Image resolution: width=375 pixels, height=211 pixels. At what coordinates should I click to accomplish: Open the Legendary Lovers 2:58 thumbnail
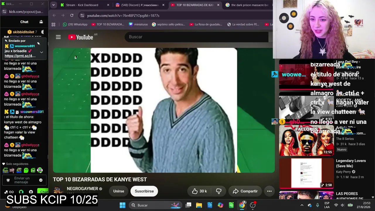306,173
